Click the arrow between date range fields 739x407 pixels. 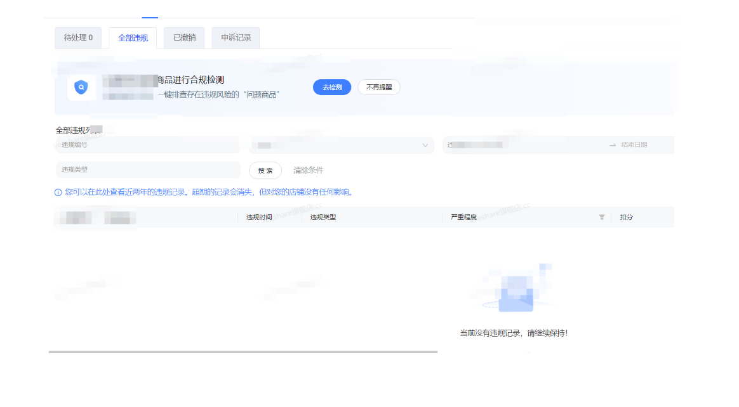coord(613,145)
